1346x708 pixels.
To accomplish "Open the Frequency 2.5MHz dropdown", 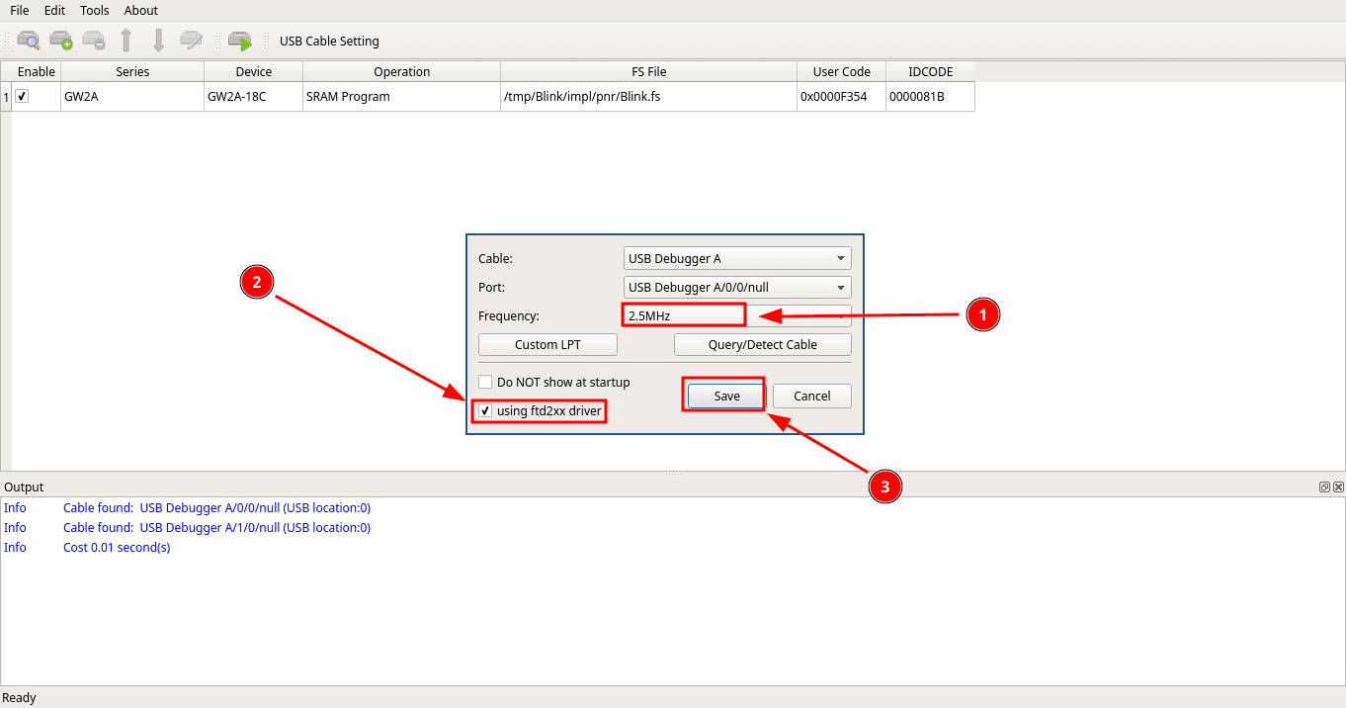I will coord(737,315).
